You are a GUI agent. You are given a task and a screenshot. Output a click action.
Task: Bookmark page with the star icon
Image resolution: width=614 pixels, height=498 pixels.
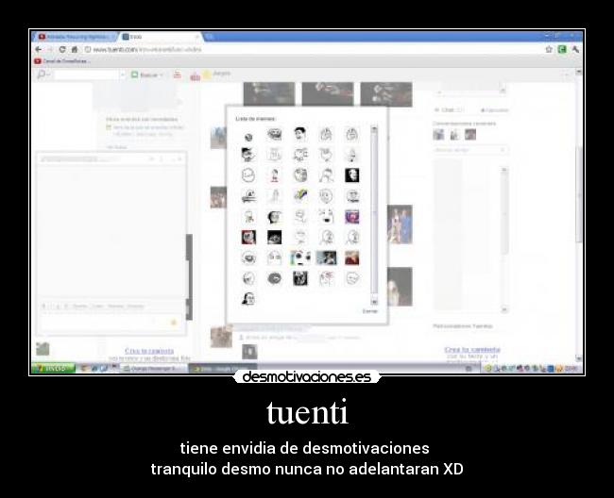pos(549,49)
